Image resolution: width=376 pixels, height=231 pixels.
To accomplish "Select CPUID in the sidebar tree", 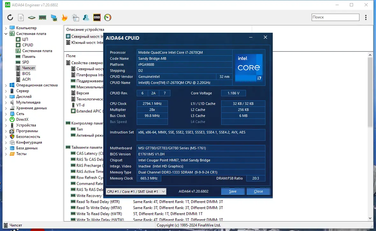I will 28,45.
